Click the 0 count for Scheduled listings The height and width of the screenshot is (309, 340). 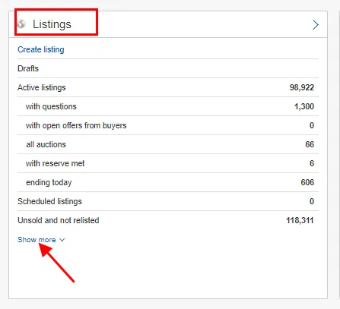[312, 201]
